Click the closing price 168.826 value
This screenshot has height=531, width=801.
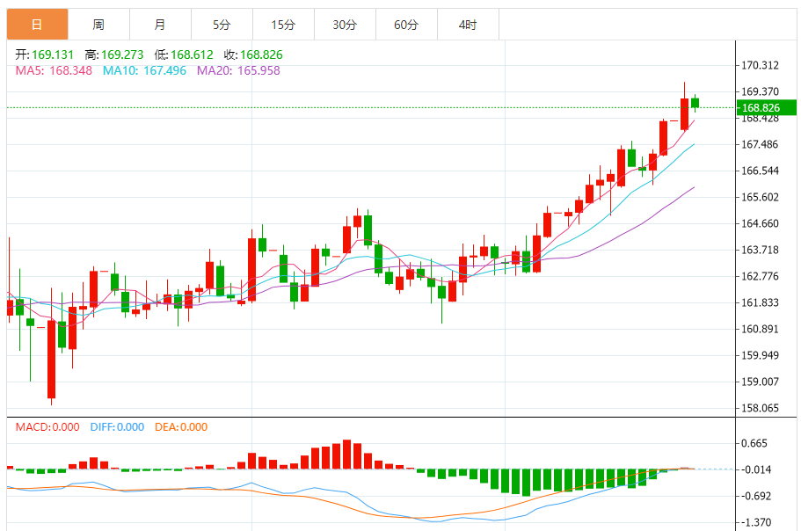tap(261, 55)
